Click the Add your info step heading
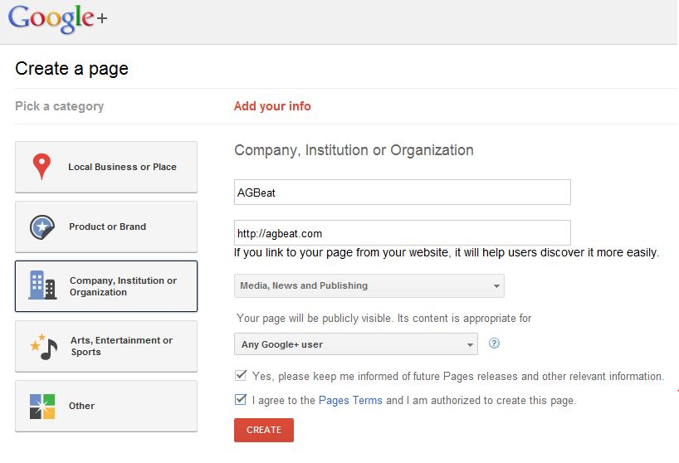679x463 pixels. (272, 106)
